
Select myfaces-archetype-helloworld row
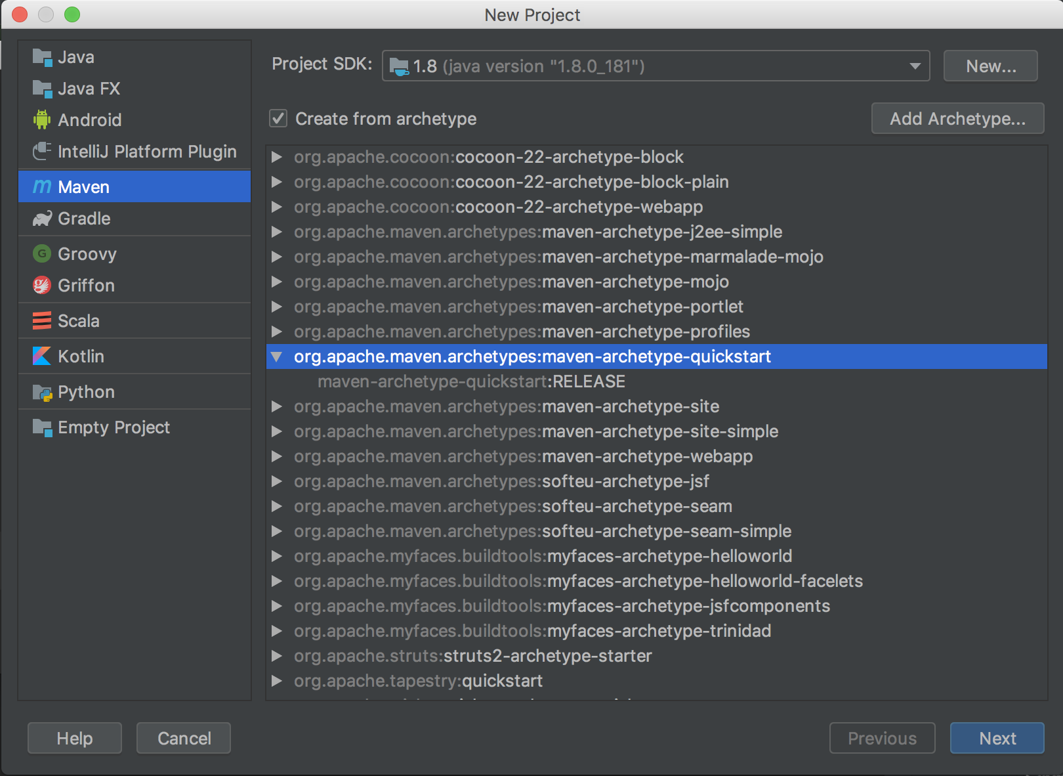[656, 556]
